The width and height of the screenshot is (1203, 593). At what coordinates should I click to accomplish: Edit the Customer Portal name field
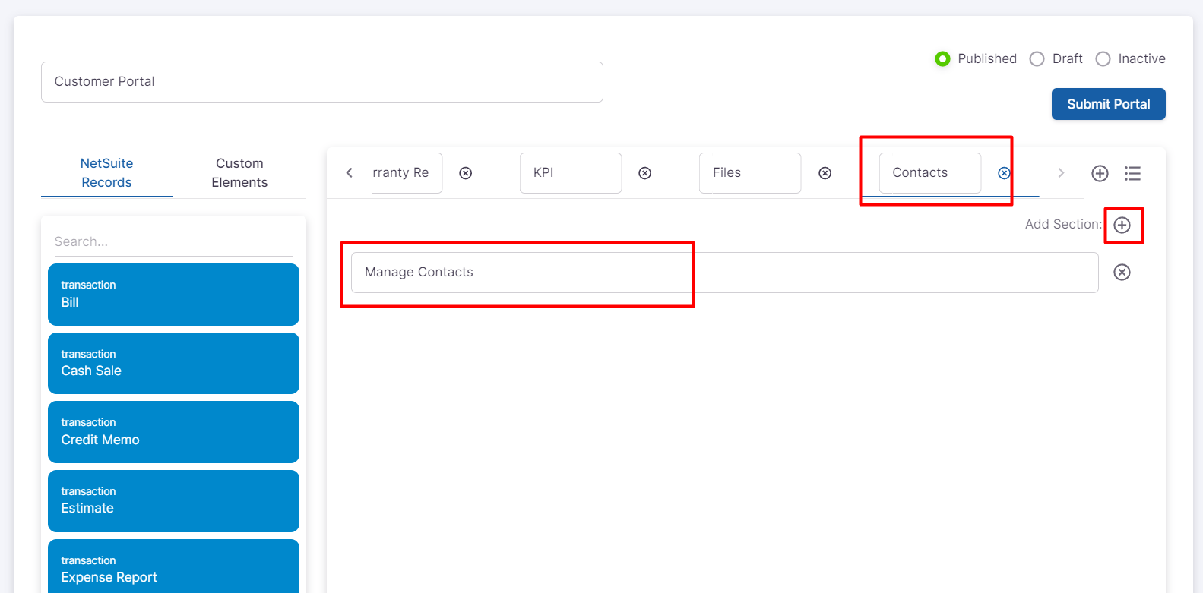tap(321, 82)
